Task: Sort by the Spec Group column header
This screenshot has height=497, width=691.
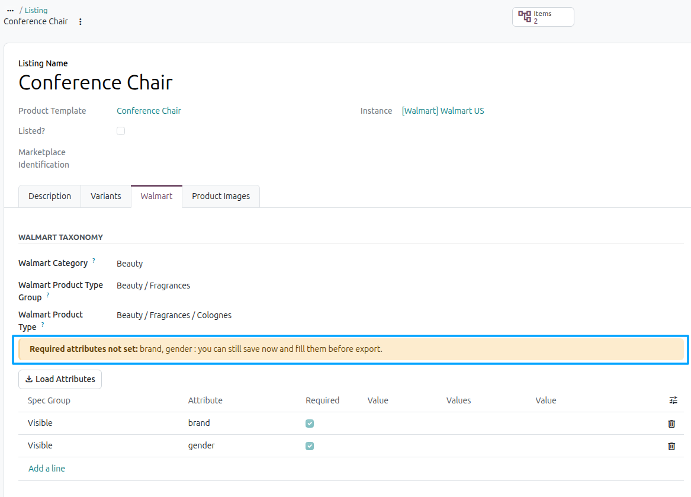Action: tap(49, 400)
